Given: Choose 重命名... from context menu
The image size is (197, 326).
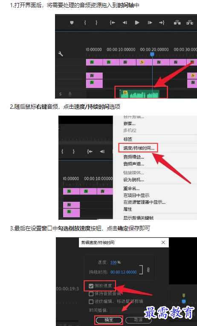Looking at the screenshot, I should (x=131, y=189).
